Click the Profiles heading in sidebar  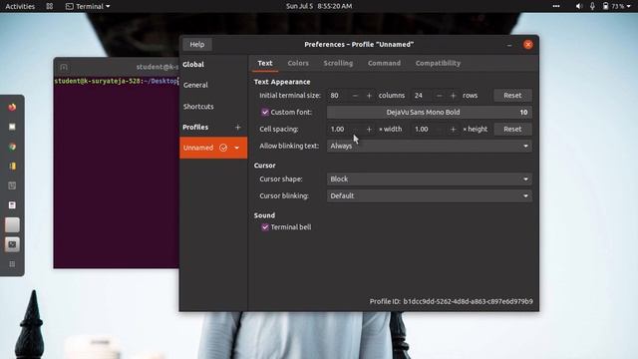coord(195,128)
